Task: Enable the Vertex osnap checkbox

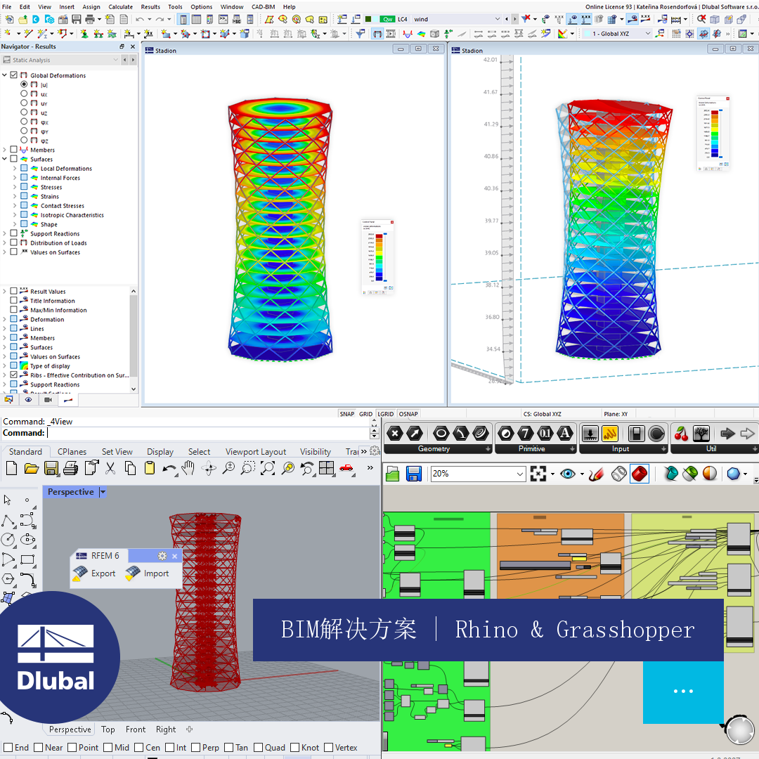Action: tap(329, 747)
